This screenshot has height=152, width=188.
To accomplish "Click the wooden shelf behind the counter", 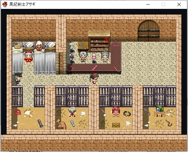I will point(99,42).
